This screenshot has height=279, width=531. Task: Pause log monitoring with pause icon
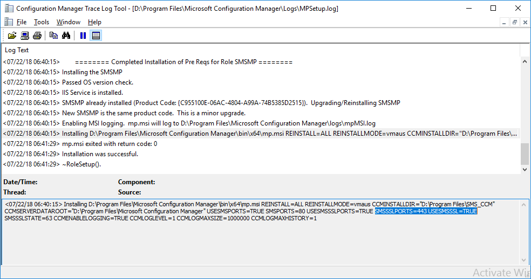coord(83,36)
